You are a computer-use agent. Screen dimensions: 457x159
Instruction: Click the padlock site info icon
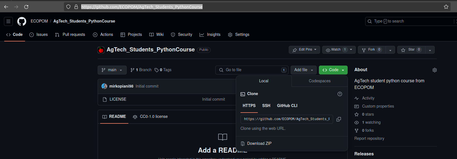76,7
